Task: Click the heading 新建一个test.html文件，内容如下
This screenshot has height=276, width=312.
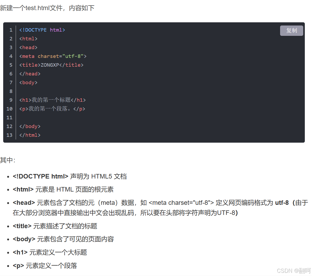Action: pos(47,8)
